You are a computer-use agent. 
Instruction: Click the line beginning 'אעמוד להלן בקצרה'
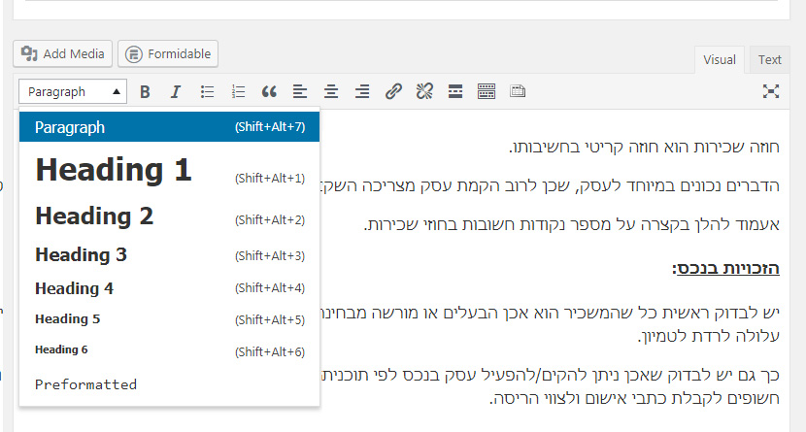tap(572, 224)
